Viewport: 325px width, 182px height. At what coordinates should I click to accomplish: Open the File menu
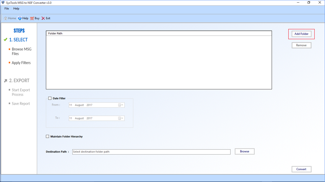[6, 9]
